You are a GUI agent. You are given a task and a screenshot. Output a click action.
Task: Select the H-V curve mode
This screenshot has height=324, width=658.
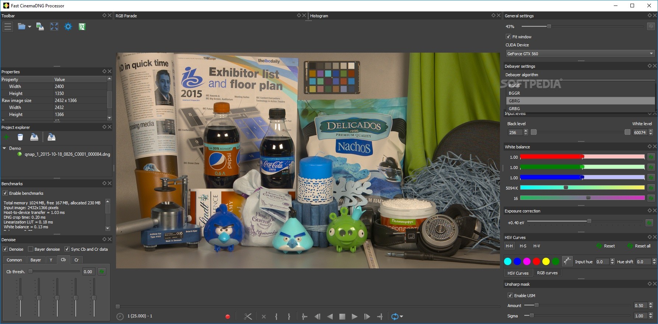[537, 246]
